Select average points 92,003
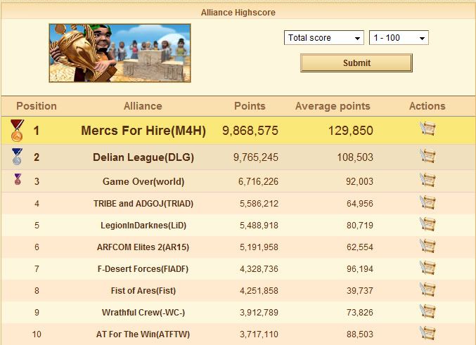Image resolution: width=476 pixels, height=345 pixels. 360,181
